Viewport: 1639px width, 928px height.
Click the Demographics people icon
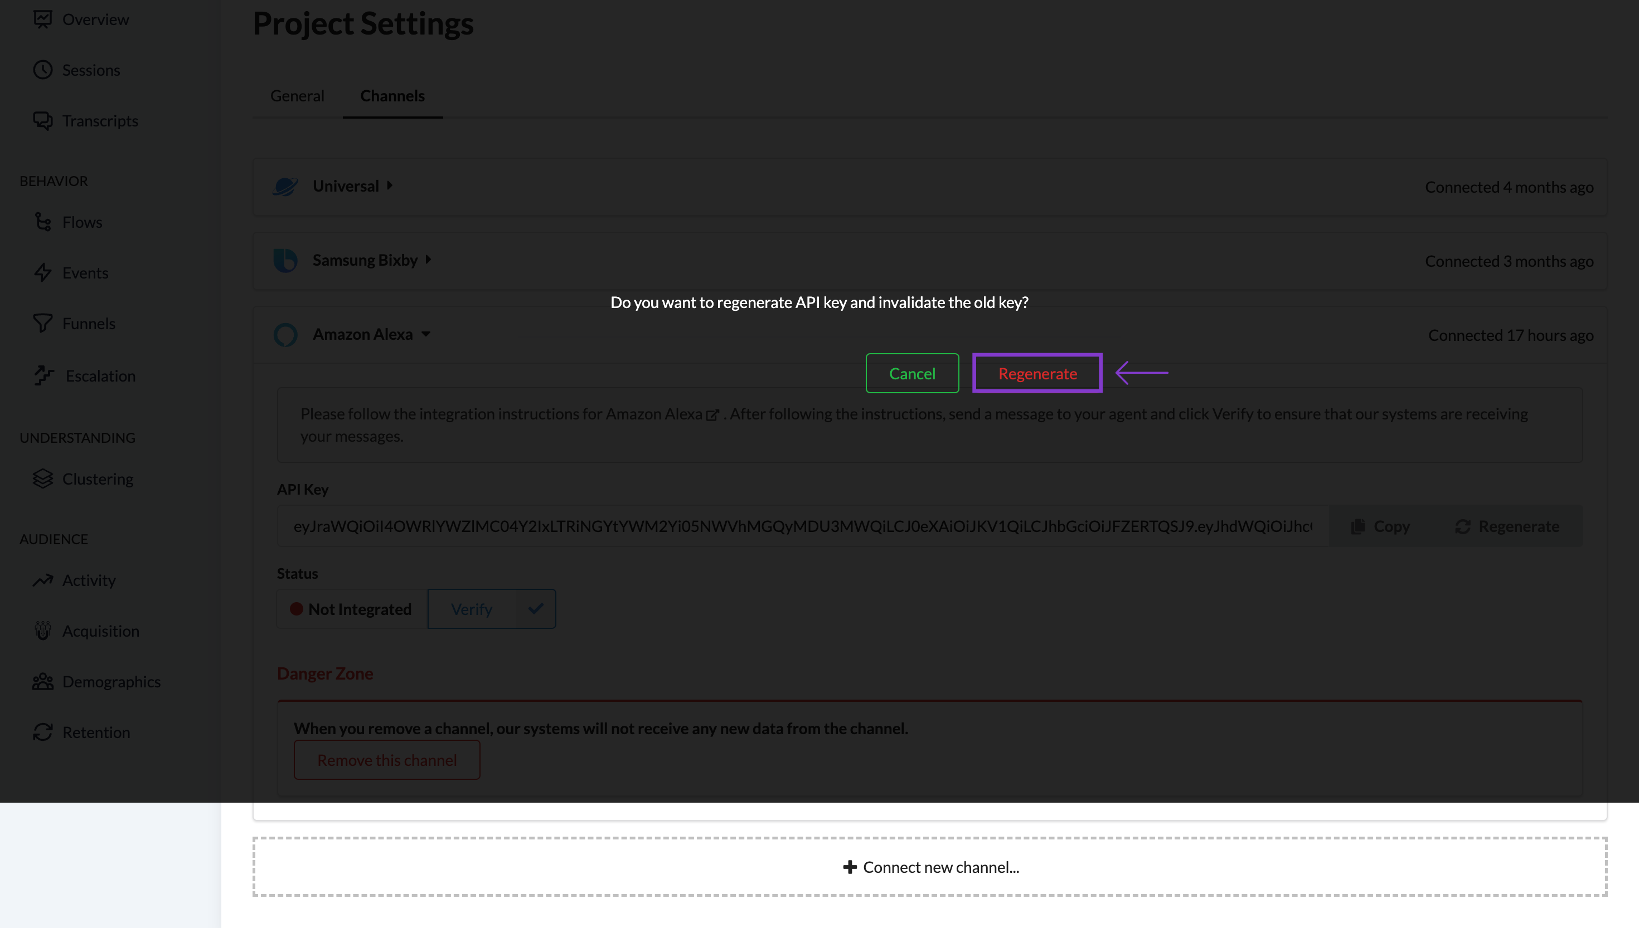tap(43, 681)
